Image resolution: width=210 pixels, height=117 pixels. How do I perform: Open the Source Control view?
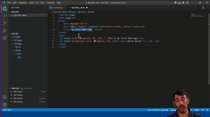pos(5,23)
